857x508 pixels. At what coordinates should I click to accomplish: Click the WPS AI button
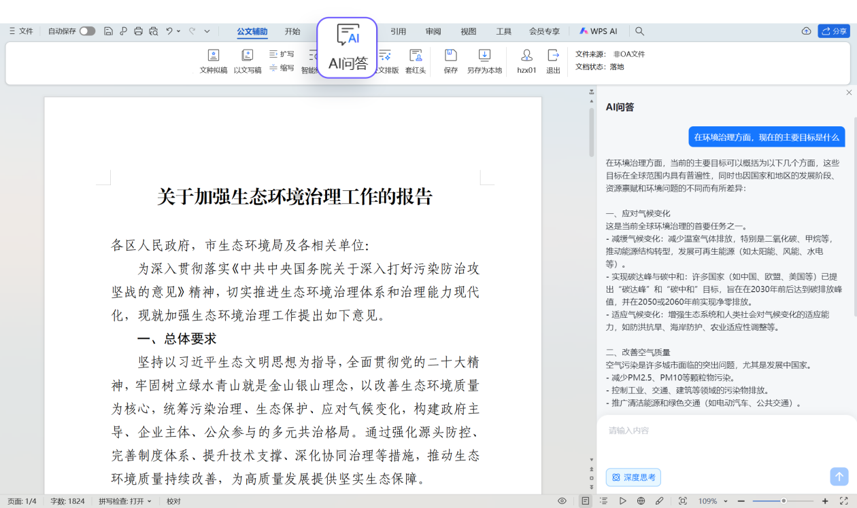click(599, 31)
